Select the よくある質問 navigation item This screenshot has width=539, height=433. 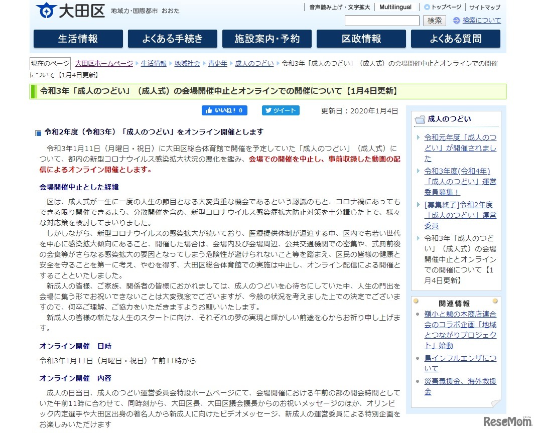454,39
